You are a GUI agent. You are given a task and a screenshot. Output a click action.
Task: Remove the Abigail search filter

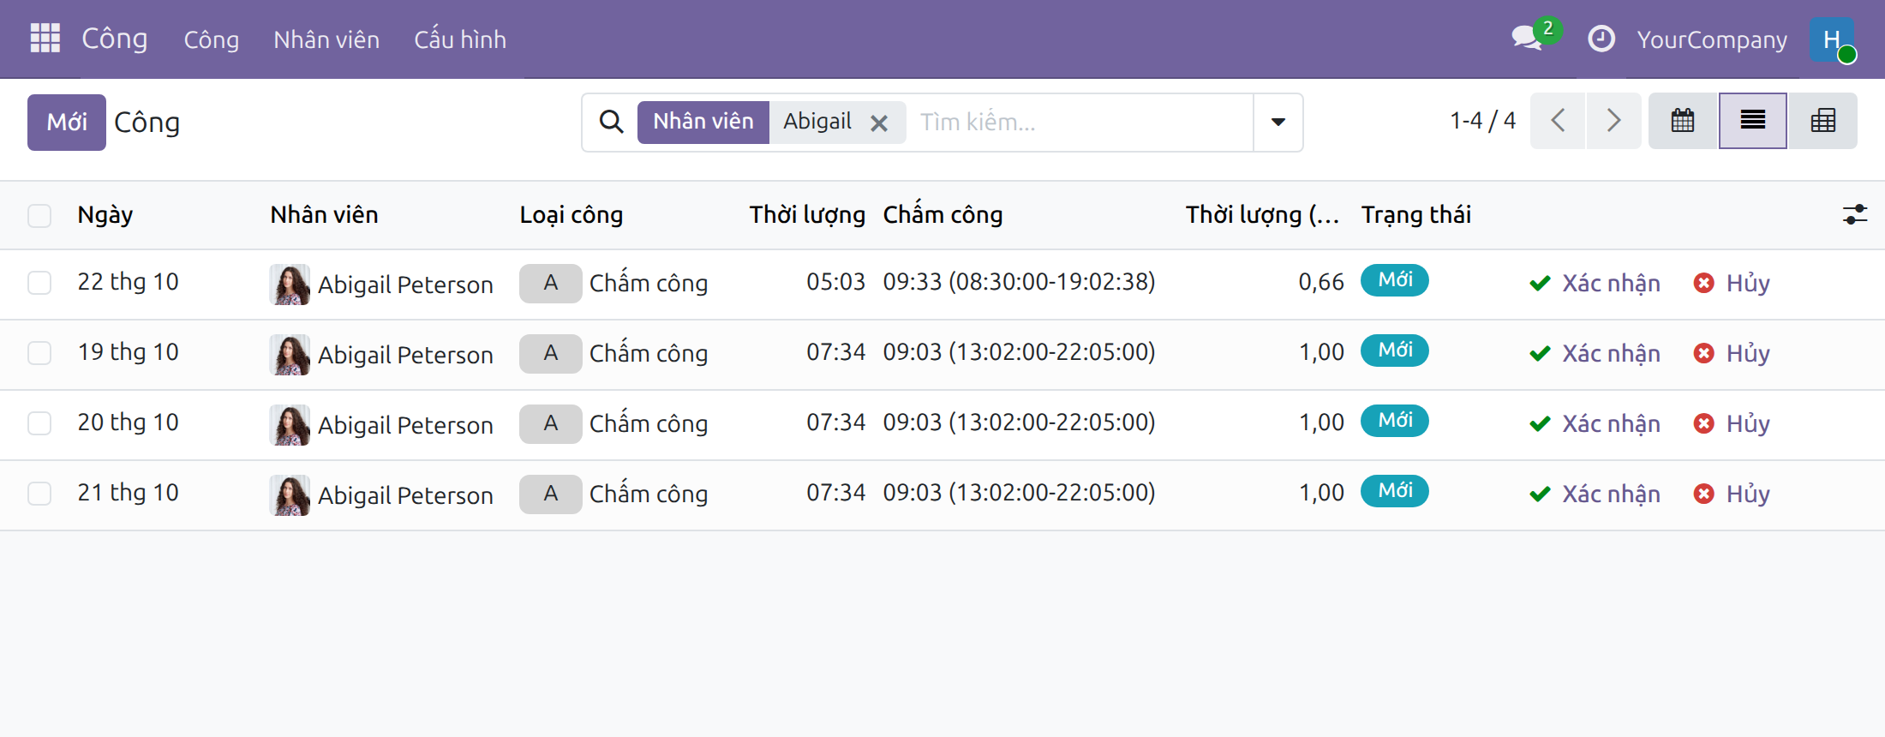878,123
